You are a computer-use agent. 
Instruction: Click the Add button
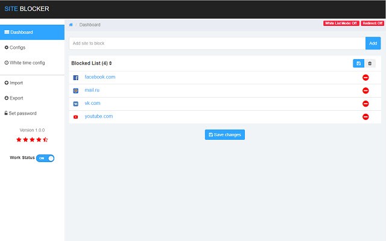point(373,43)
